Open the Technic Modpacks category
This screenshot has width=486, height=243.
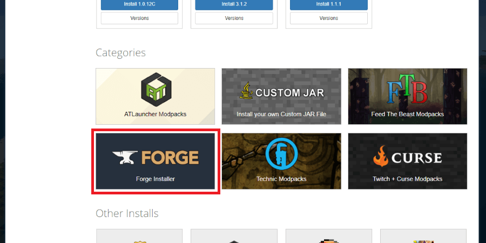coord(281,161)
